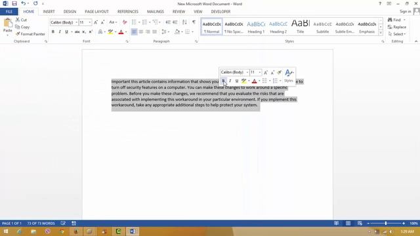Toggle Italic in ribbon Font group
420x236 pixels.
click(60, 32)
